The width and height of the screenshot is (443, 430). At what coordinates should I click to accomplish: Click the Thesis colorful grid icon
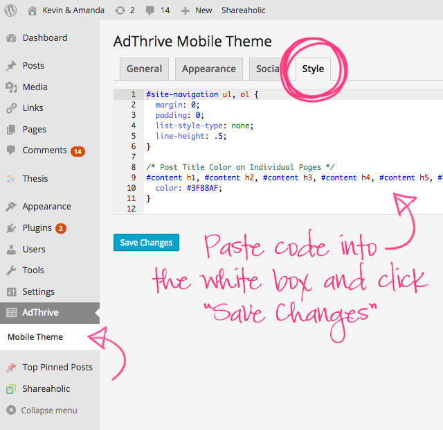coord(11,179)
